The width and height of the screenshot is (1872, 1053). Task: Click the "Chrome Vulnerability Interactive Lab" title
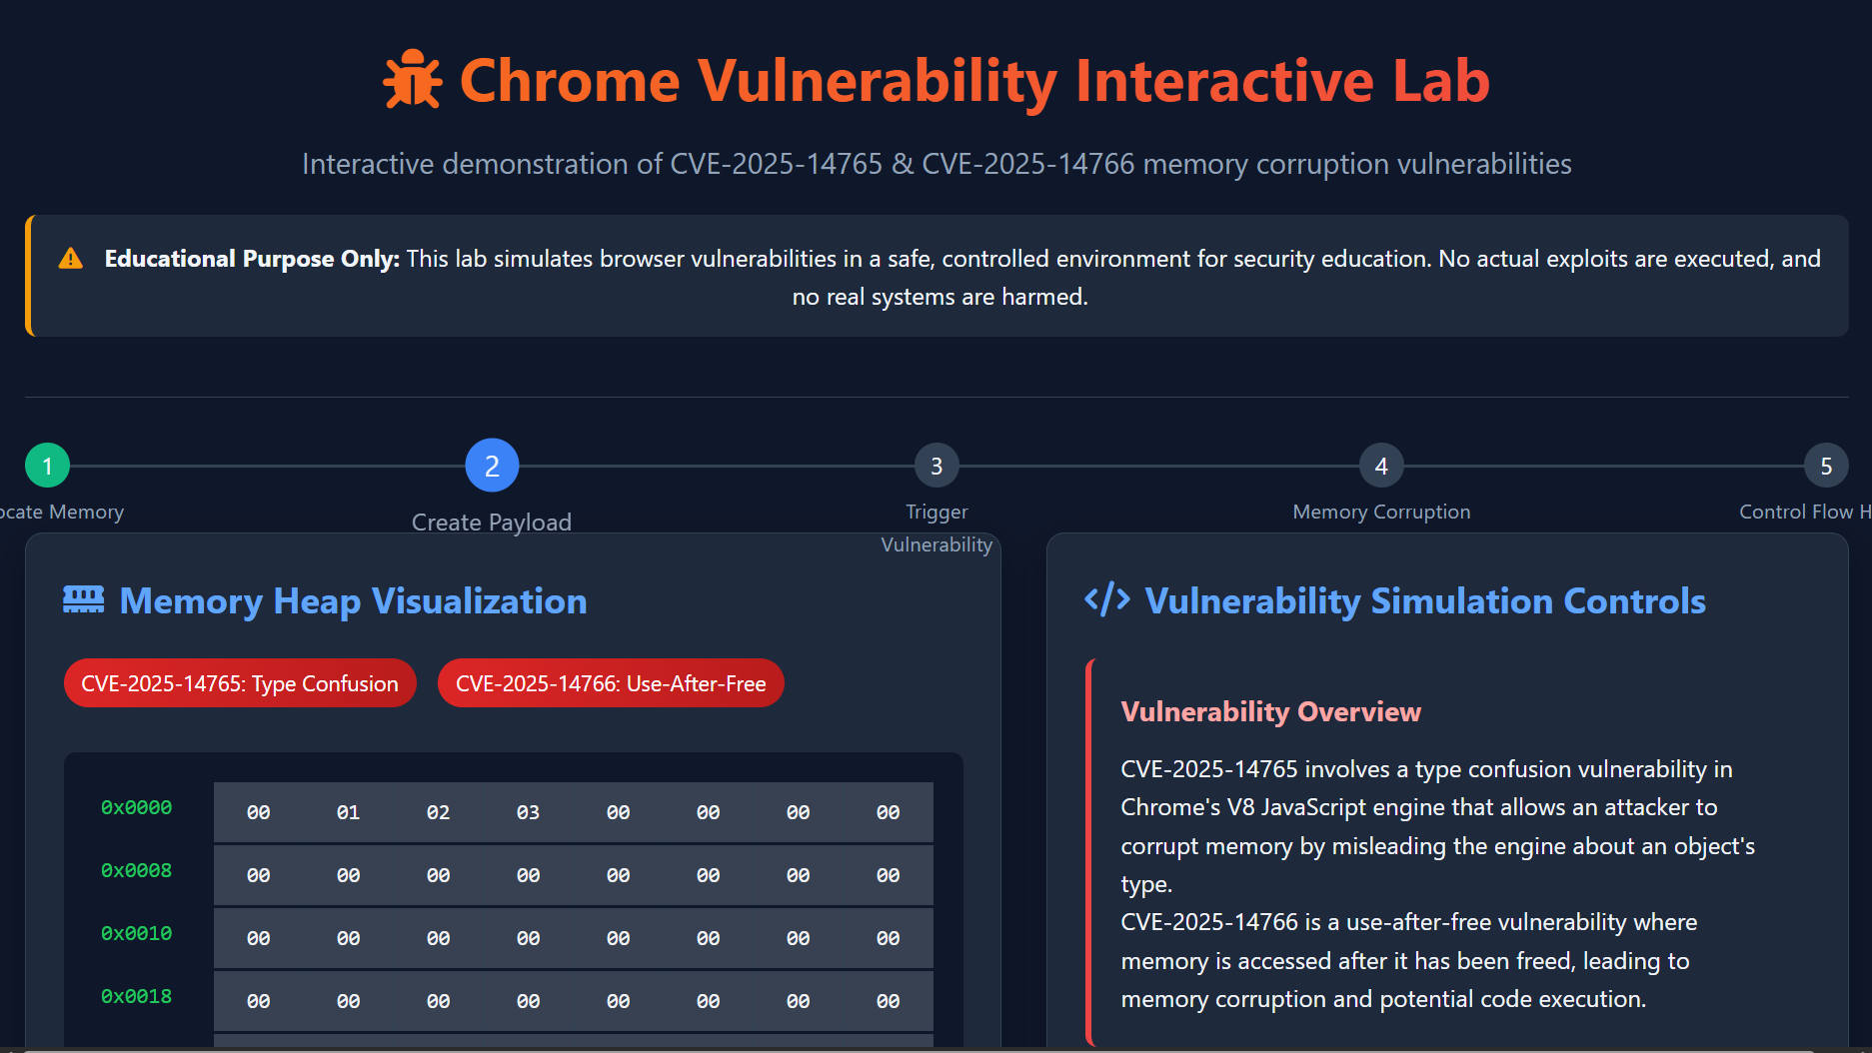pyautogui.click(x=974, y=80)
